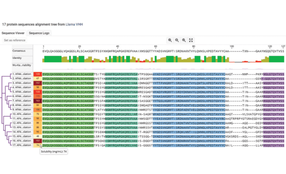Click the solubility cell in row 13

tap(38, 127)
